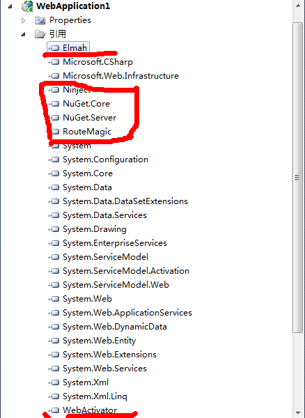Screen dimensions: 305x418
Task: Select the System.EnterpriseServices reference
Action: (x=115, y=243)
